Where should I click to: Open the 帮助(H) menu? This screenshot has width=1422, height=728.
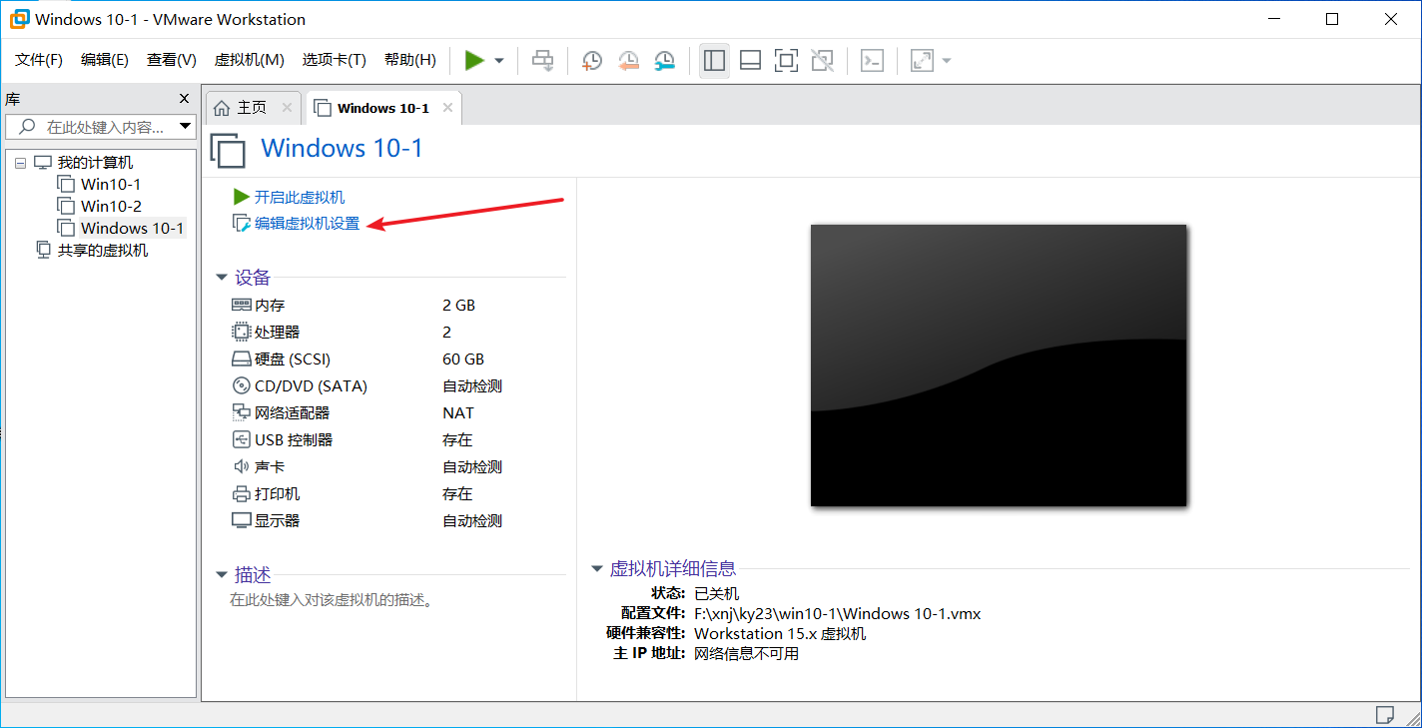point(410,60)
